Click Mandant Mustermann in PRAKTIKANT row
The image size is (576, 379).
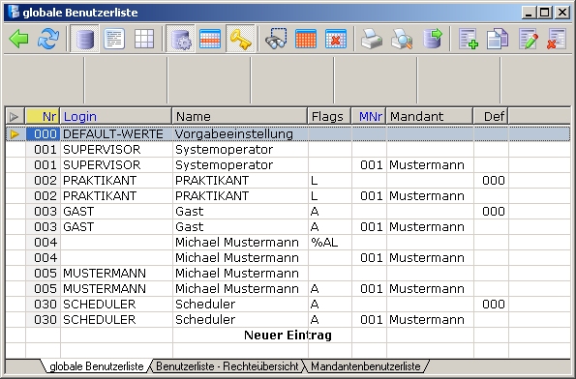tap(430, 196)
